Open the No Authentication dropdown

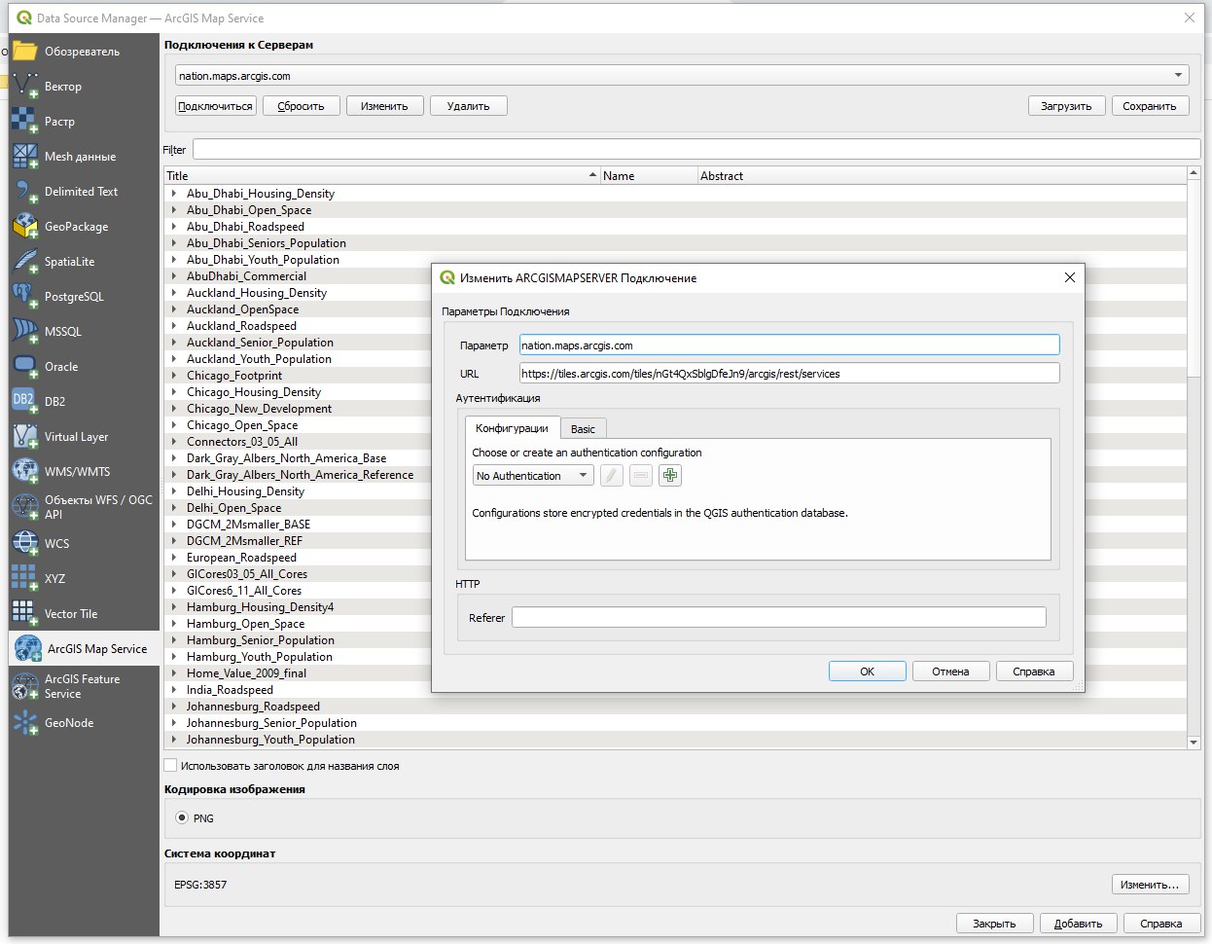pyautogui.click(x=533, y=475)
